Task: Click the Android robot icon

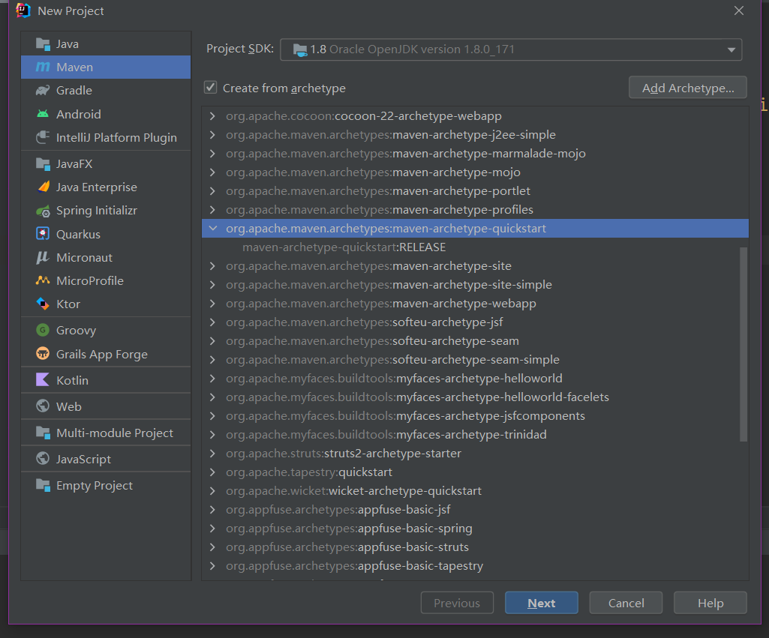Action: [x=43, y=114]
